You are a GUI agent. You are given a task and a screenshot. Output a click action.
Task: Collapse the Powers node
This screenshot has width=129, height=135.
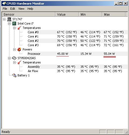(14, 49)
